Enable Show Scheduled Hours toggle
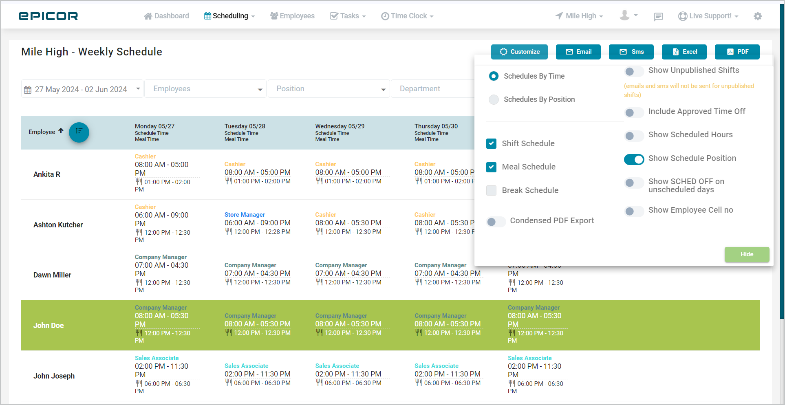The height and width of the screenshot is (405, 785). click(x=634, y=136)
